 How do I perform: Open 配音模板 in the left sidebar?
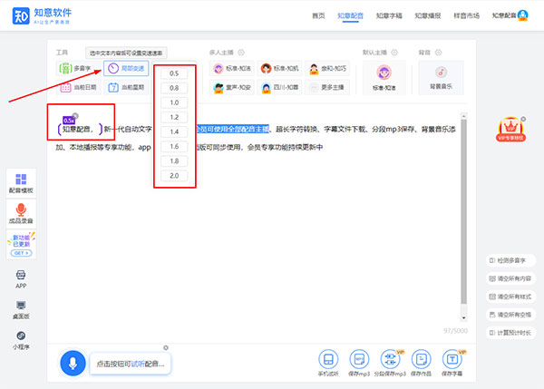point(21,184)
